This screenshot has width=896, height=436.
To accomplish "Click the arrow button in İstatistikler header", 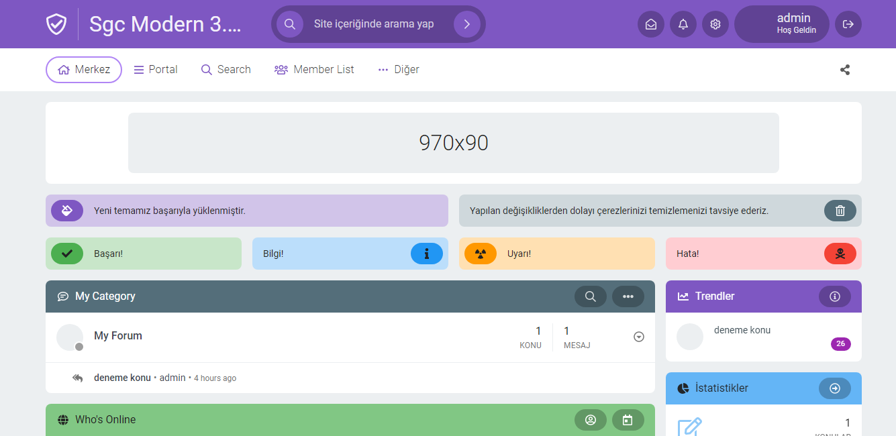I will [834, 388].
